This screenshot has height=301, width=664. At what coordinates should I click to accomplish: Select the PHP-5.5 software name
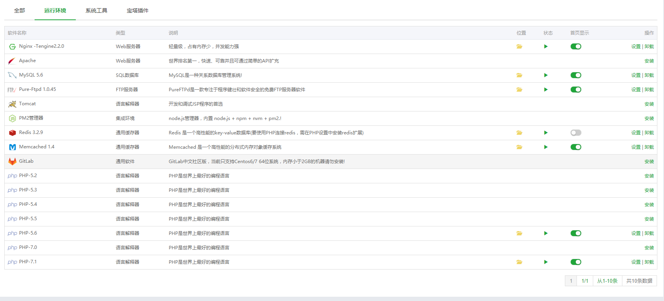click(28, 219)
